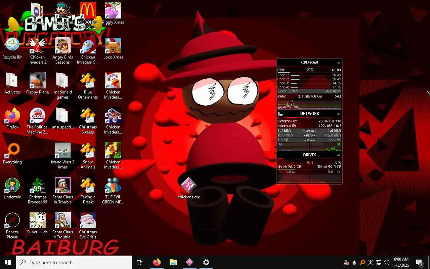Select the Santa Claus in Trouble icon in the Undertale row
Viewport: 430px width, 269px height.
click(62, 191)
